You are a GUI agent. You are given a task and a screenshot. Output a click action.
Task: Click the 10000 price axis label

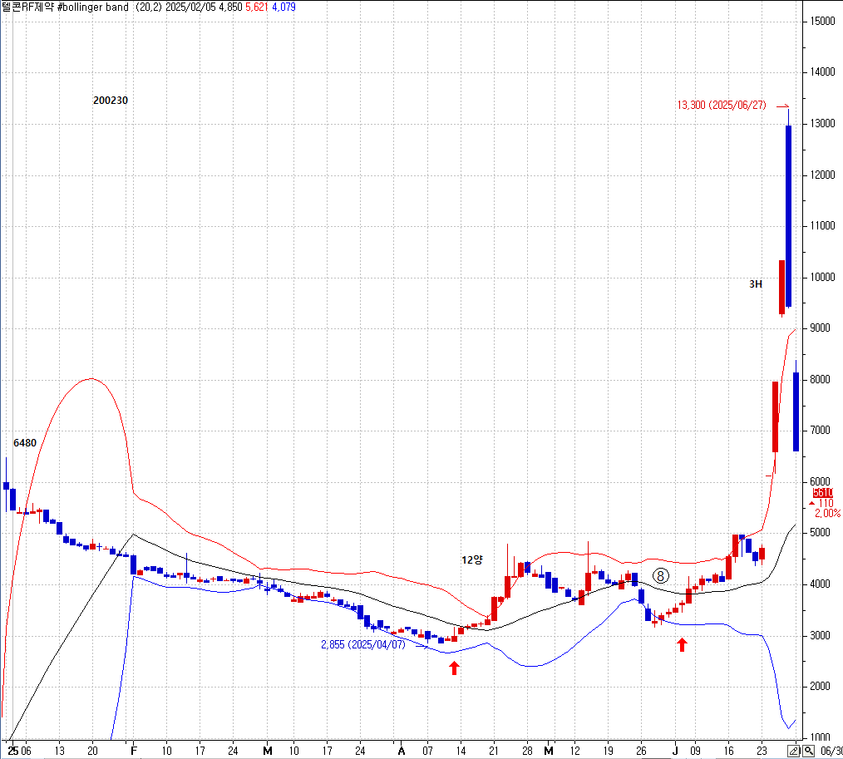click(x=822, y=278)
